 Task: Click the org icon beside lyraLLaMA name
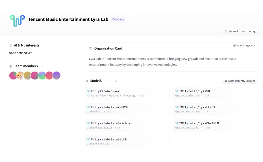pyautogui.click(x=177, y=107)
